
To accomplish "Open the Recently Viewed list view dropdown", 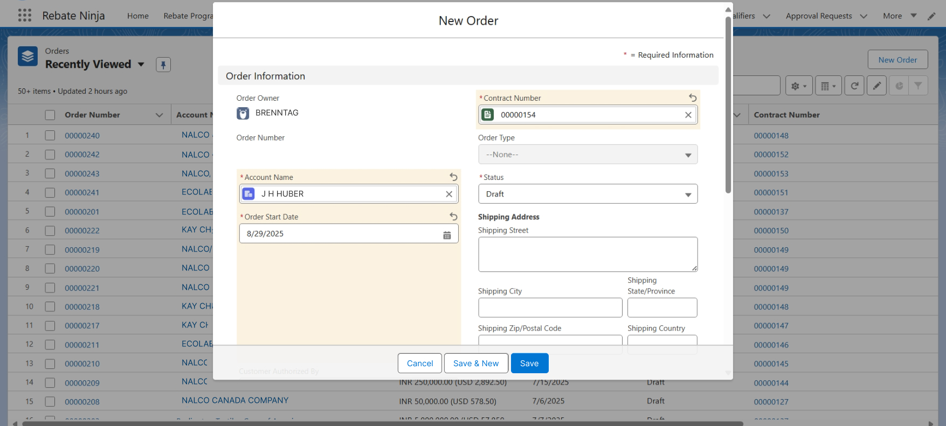I will 141,65.
